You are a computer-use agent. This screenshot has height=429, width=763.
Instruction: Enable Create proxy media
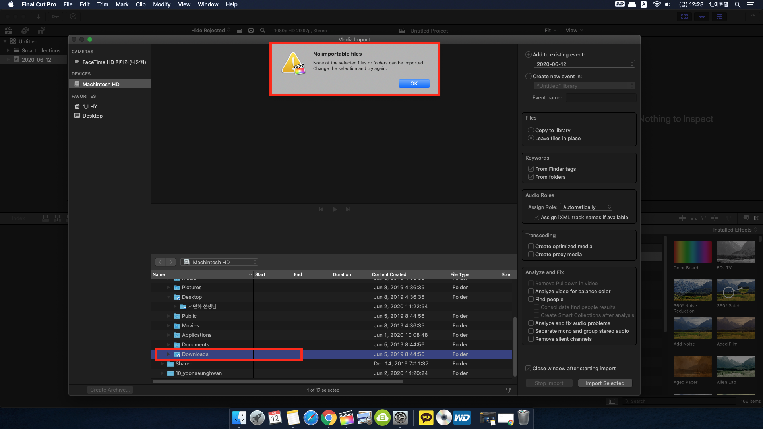pos(531,254)
